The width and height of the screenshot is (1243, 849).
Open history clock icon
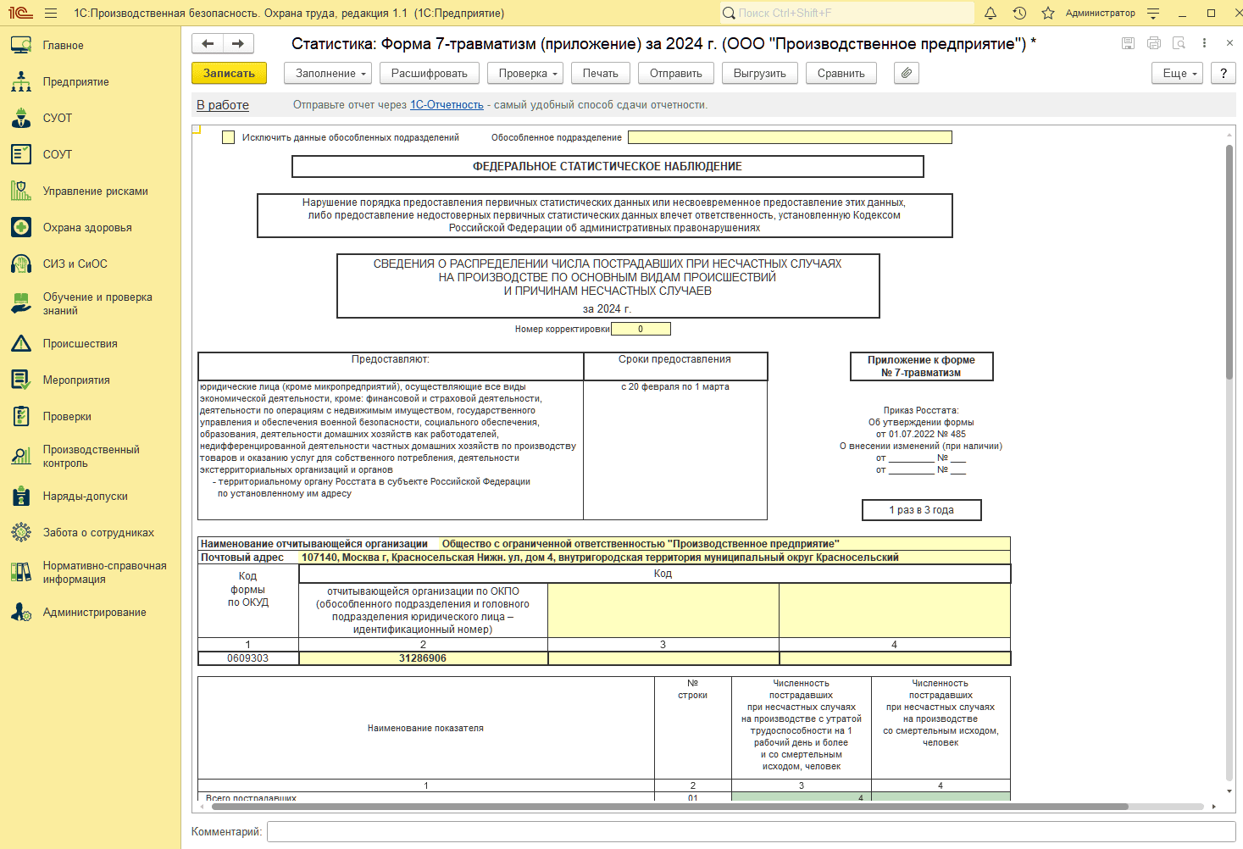pos(1019,14)
